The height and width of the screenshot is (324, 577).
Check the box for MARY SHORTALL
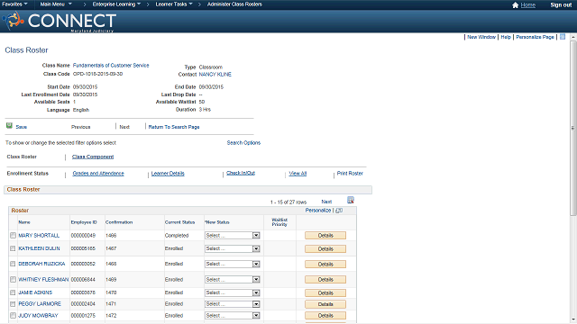pos(13,236)
